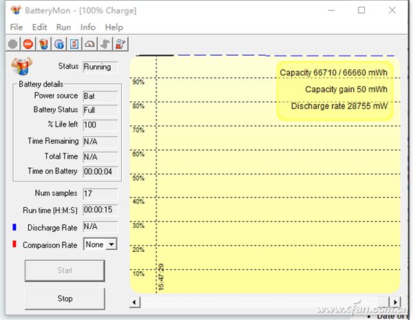Click the BatteryMon title bar app icon
This screenshot has width=413, height=320.
tap(16, 10)
